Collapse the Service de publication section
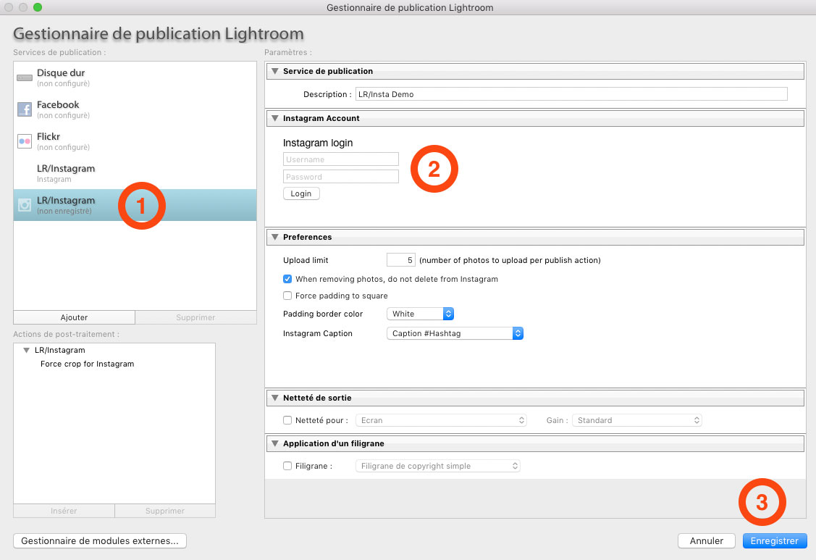This screenshot has width=816, height=560. click(275, 72)
